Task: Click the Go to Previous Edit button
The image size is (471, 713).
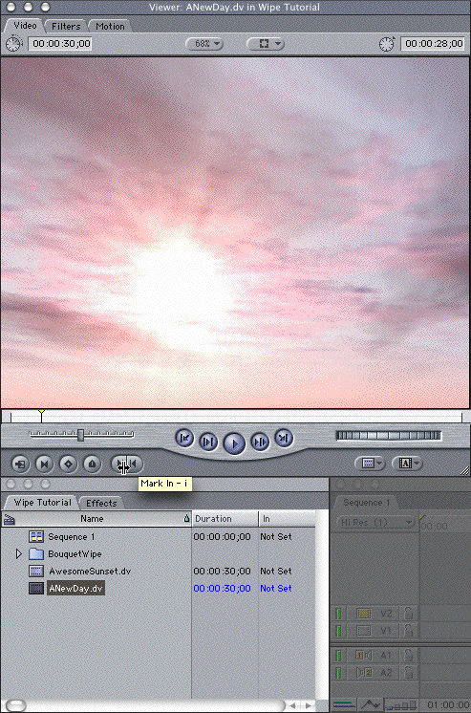Action: click(x=184, y=439)
